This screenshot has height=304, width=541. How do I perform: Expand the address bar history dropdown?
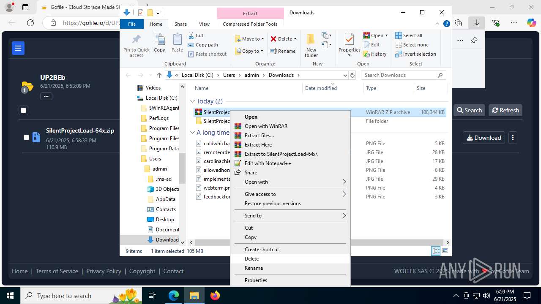345,75
